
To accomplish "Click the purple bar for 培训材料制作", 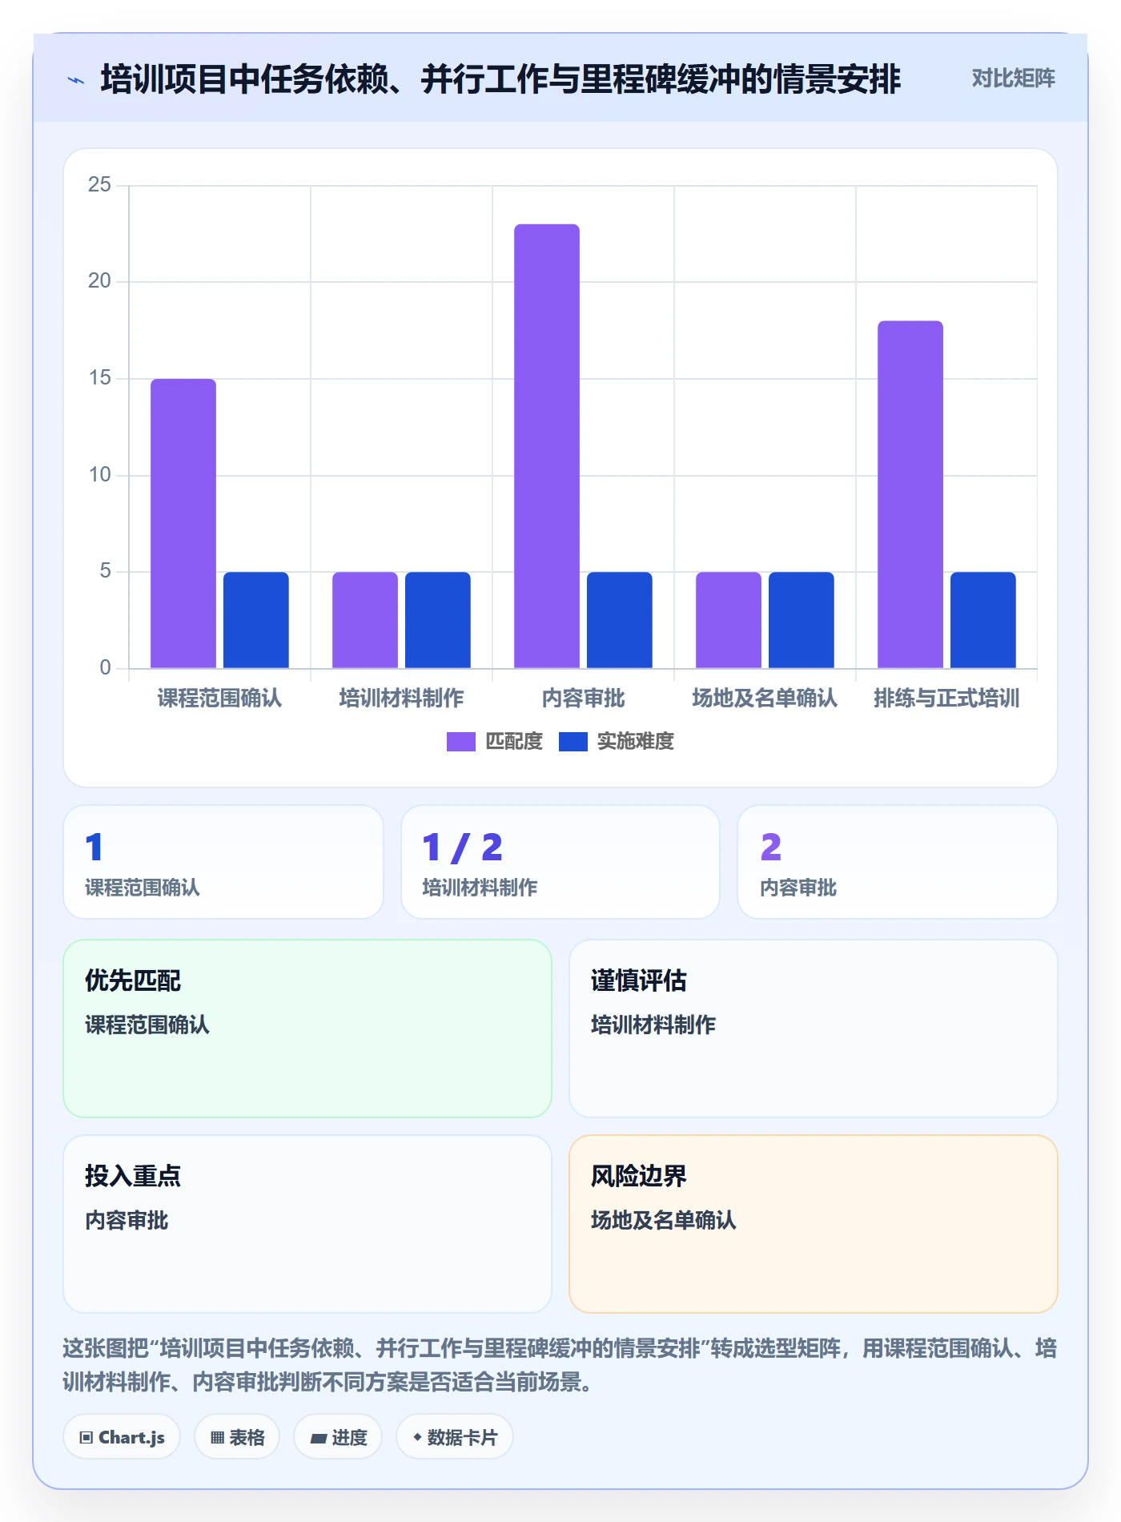I will pos(365,620).
